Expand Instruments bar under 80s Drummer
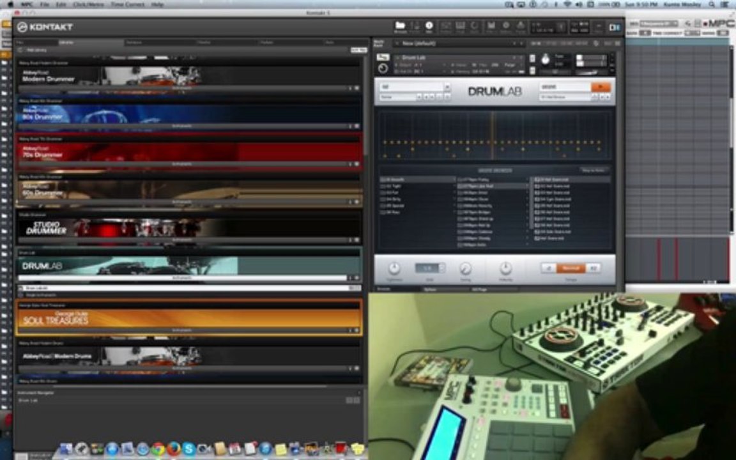The image size is (736, 460). pos(182,126)
